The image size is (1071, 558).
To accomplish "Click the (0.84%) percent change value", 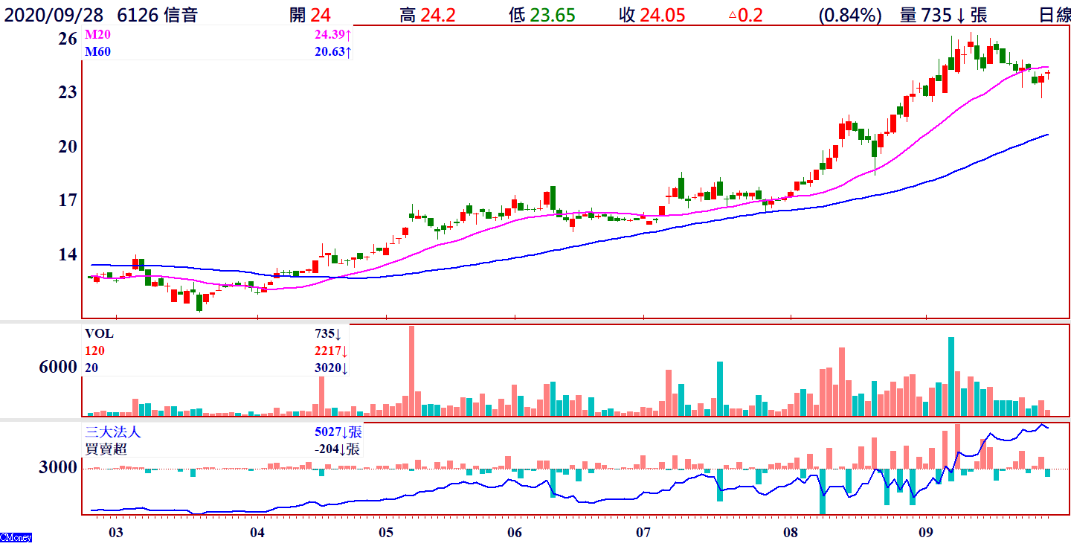I will (x=849, y=15).
